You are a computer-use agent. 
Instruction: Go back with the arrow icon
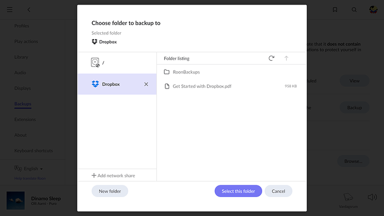coord(29,10)
